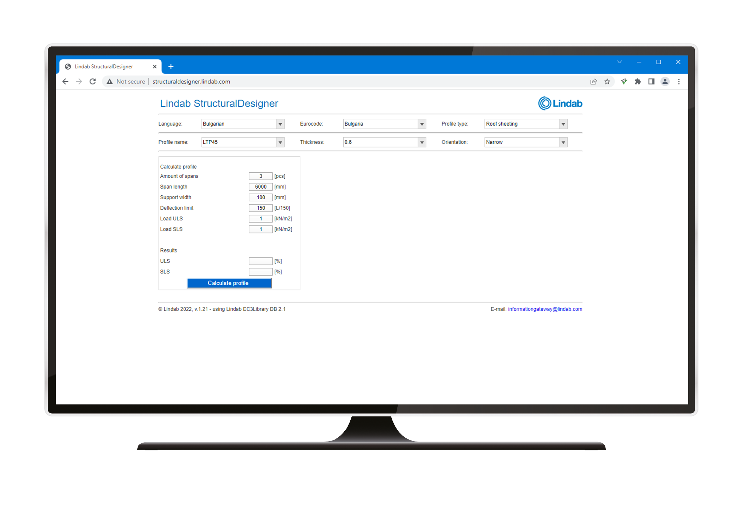The width and height of the screenshot is (737, 515).
Task: Open the user profile avatar icon
Action: (665, 82)
